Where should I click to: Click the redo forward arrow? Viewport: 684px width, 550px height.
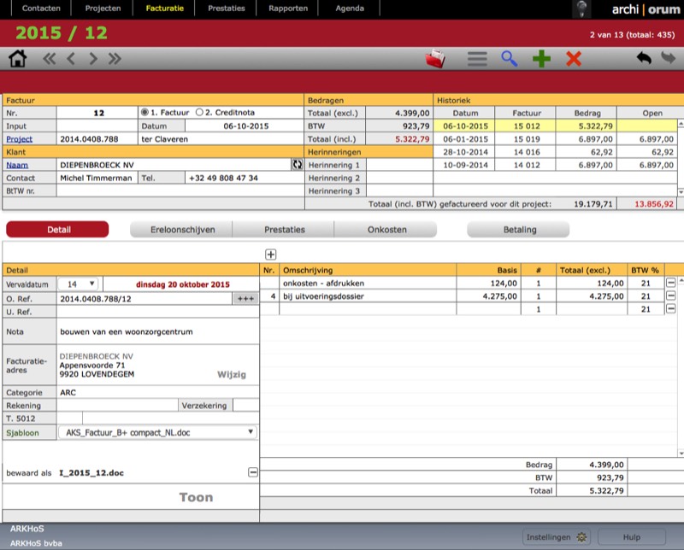click(x=668, y=57)
